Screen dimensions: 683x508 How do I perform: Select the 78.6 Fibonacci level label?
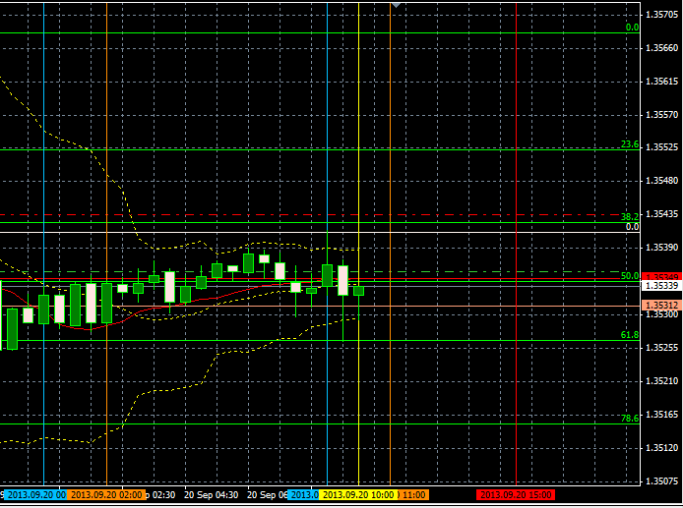tap(630, 419)
